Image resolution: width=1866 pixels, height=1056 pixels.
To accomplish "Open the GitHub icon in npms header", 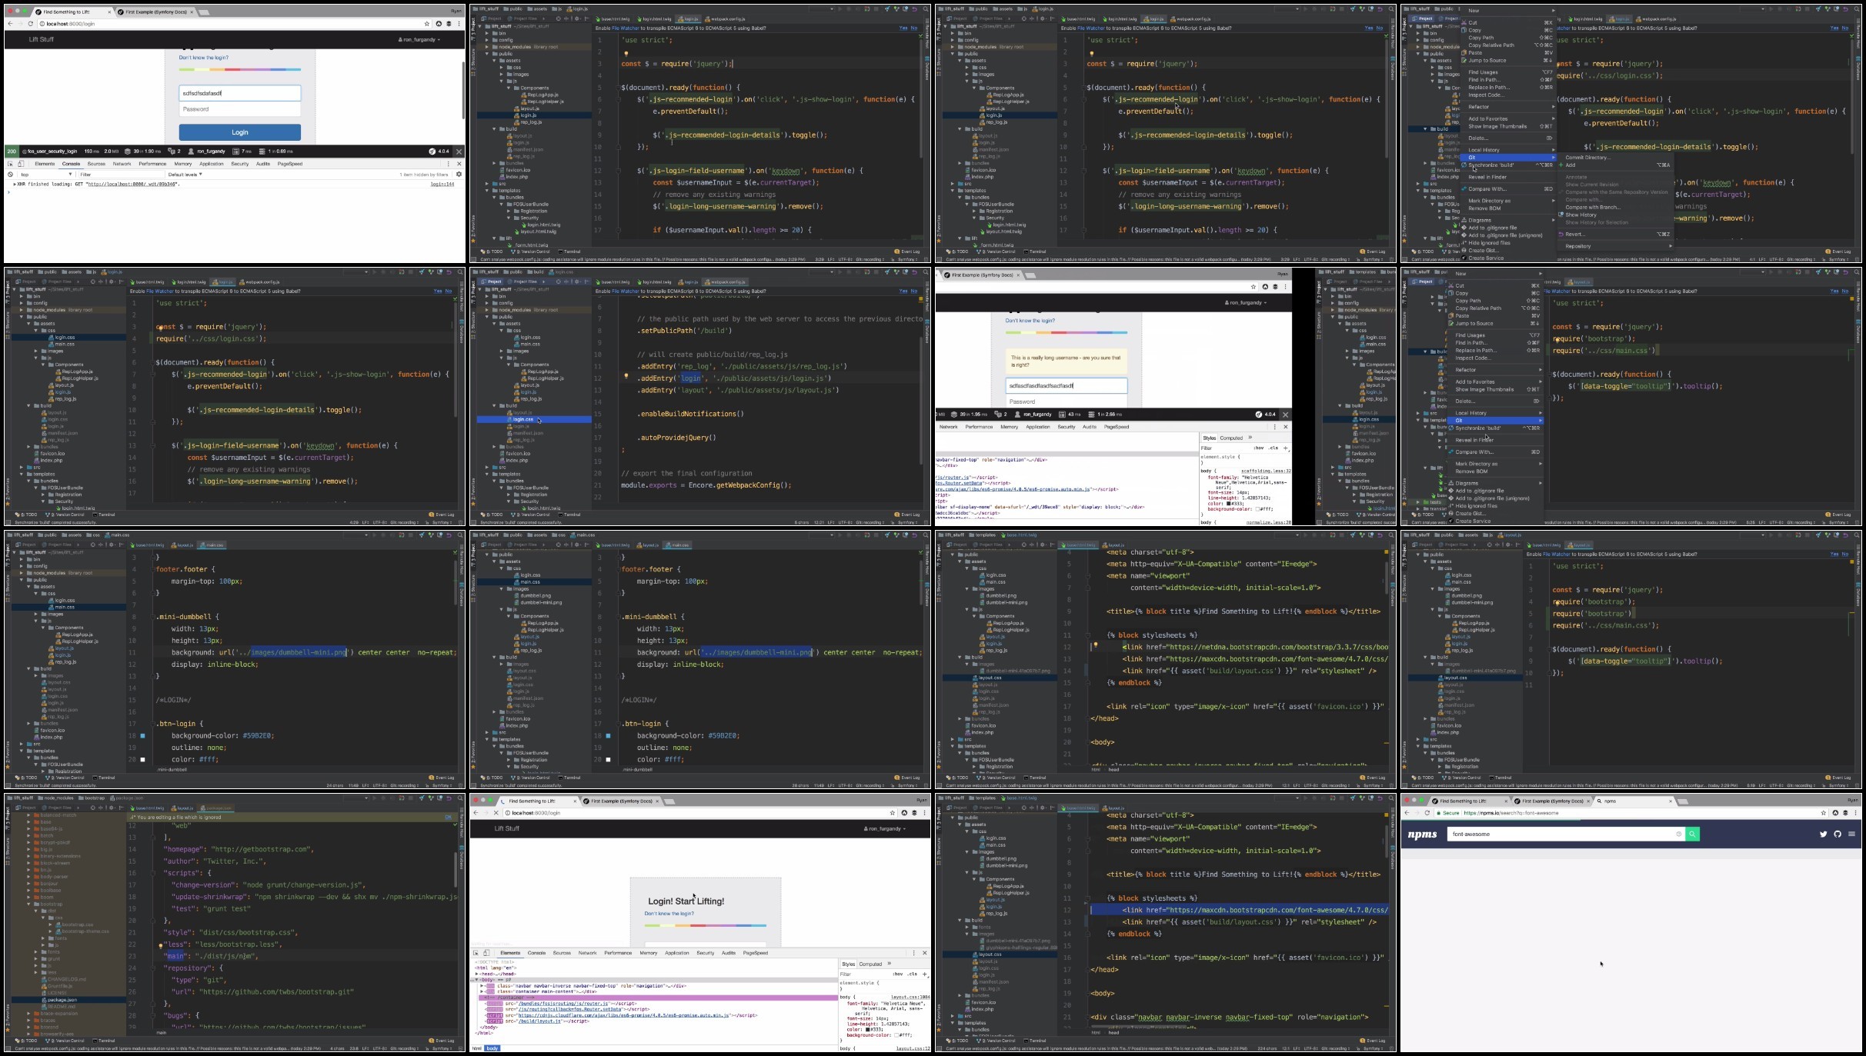I will coord(1838,834).
